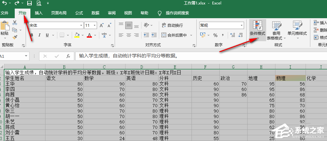Copy selection with the copy icon
The height and width of the screenshot is (141, 327).
[x=14, y=30]
